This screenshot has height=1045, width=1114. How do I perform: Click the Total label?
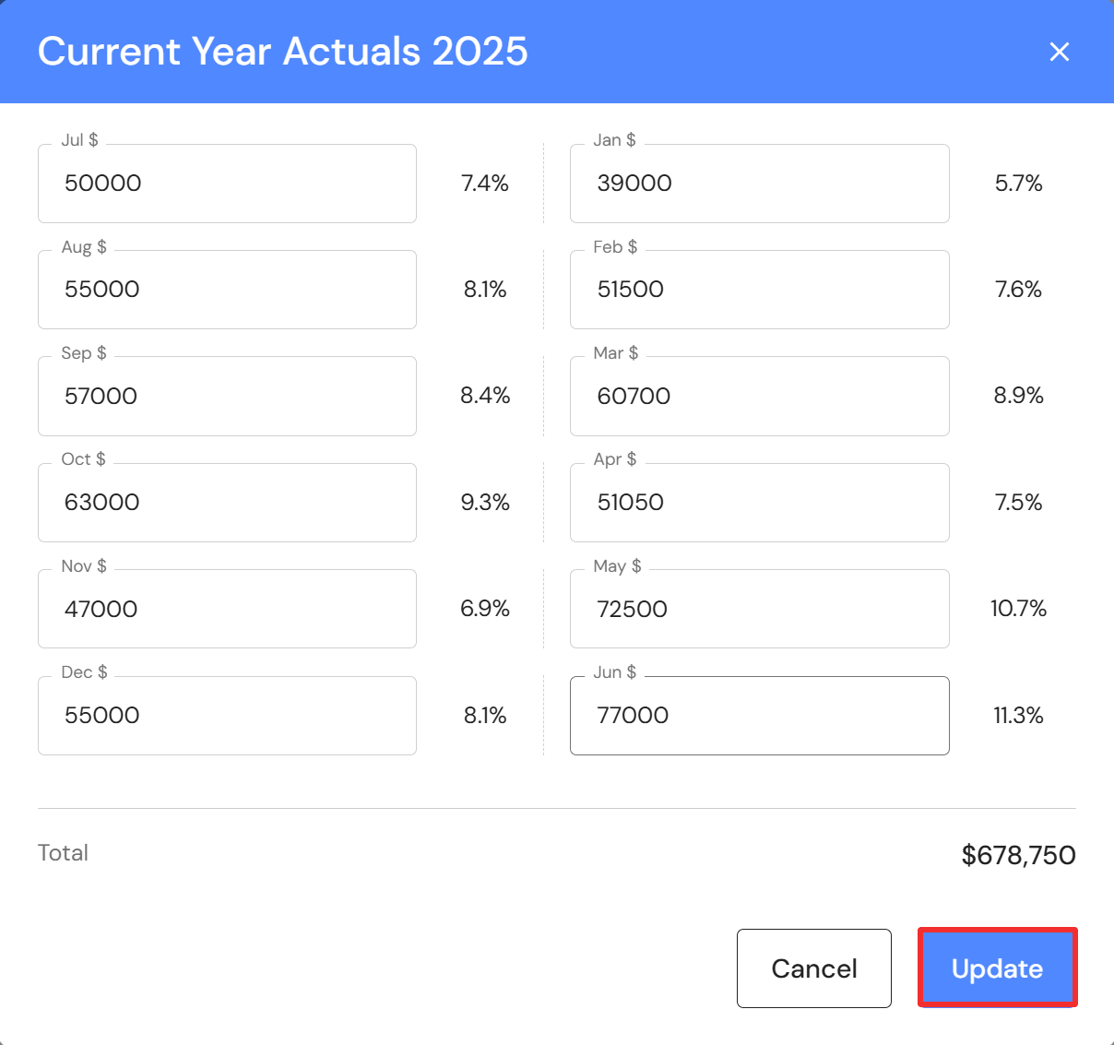pos(63,853)
